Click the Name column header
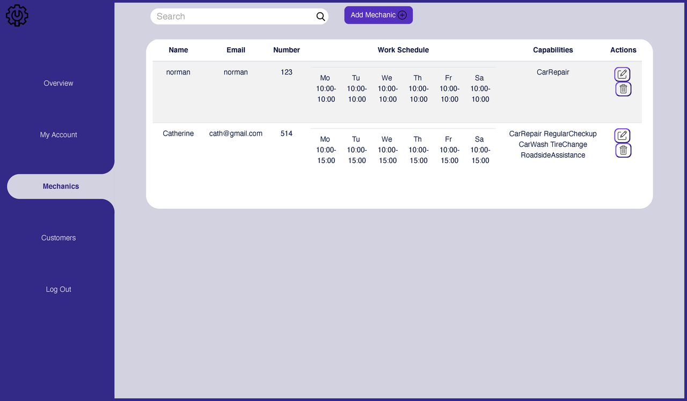Viewport: 687px width, 401px height. coord(178,50)
